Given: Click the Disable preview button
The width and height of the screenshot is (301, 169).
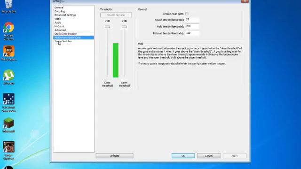Looking at the screenshot, I should pyautogui.click(x=116, y=15).
